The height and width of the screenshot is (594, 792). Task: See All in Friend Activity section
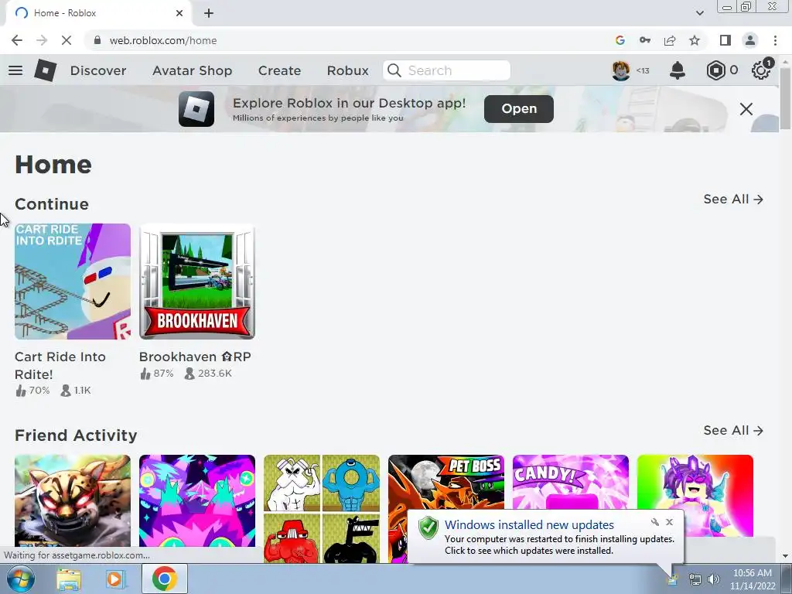(x=733, y=430)
